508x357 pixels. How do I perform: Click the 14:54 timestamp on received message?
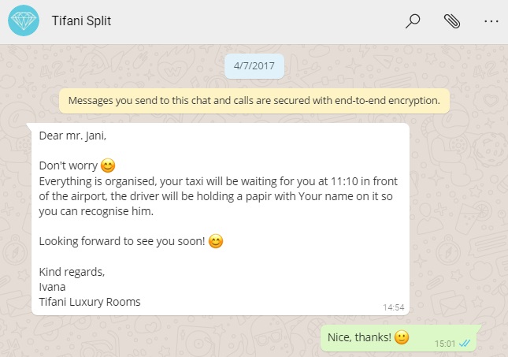click(393, 307)
